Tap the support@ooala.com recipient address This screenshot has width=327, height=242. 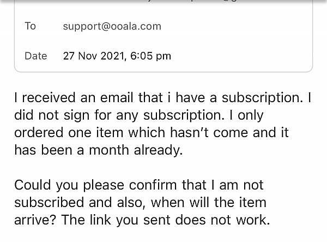[x=112, y=27]
